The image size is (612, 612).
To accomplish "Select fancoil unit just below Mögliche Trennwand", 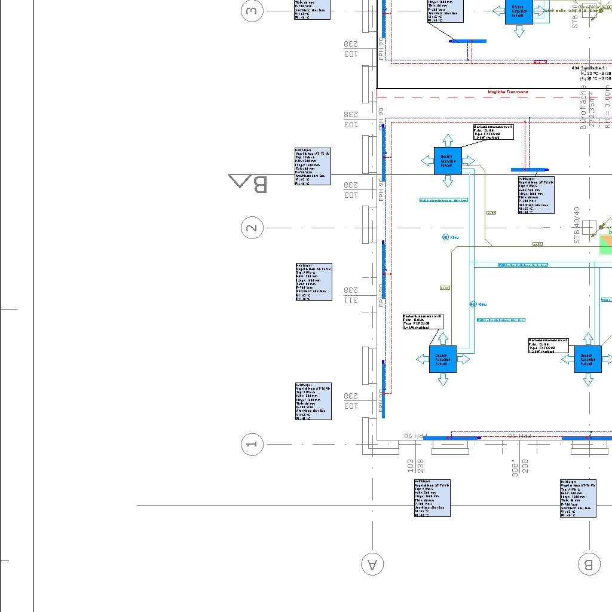I will (x=448, y=161).
